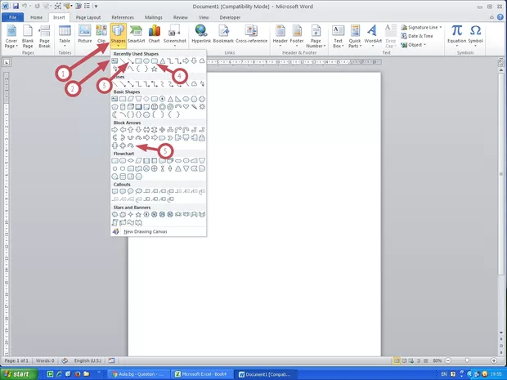Open Word Help question mark icon
Image resolution: width=507 pixels, height=380 pixels.
pos(500,17)
